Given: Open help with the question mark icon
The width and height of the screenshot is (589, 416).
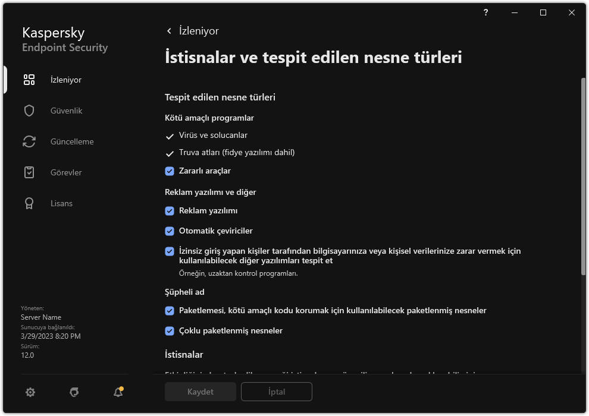Looking at the screenshot, I should tap(485, 12).
